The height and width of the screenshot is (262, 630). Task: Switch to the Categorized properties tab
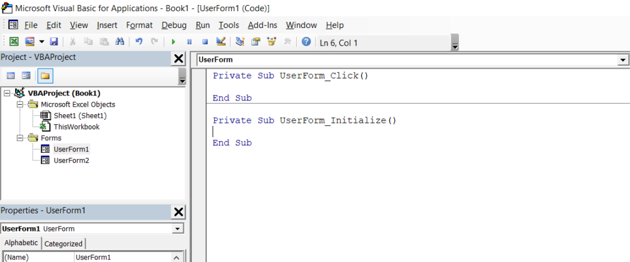(63, 244)
